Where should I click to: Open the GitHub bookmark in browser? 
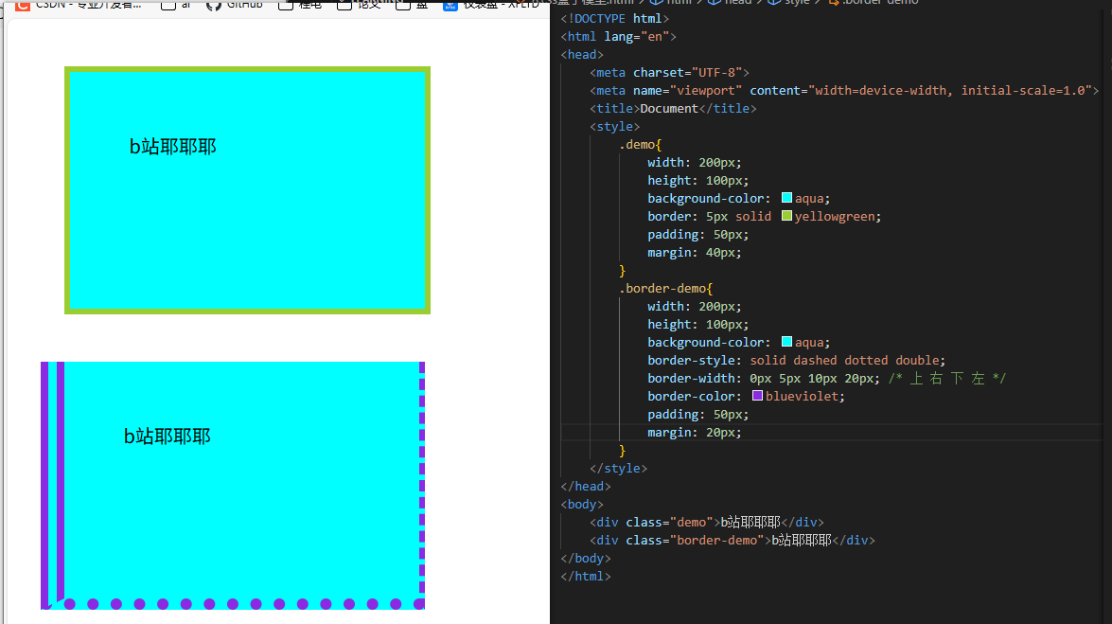(x=235, y=4)
